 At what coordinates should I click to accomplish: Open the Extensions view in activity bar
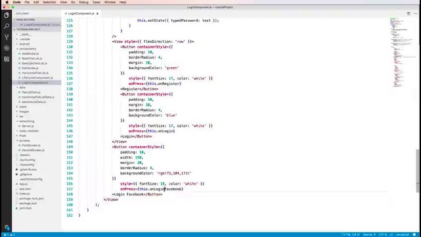coord(7,59)
